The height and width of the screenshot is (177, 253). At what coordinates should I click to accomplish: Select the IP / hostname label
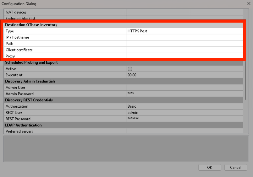17,37
